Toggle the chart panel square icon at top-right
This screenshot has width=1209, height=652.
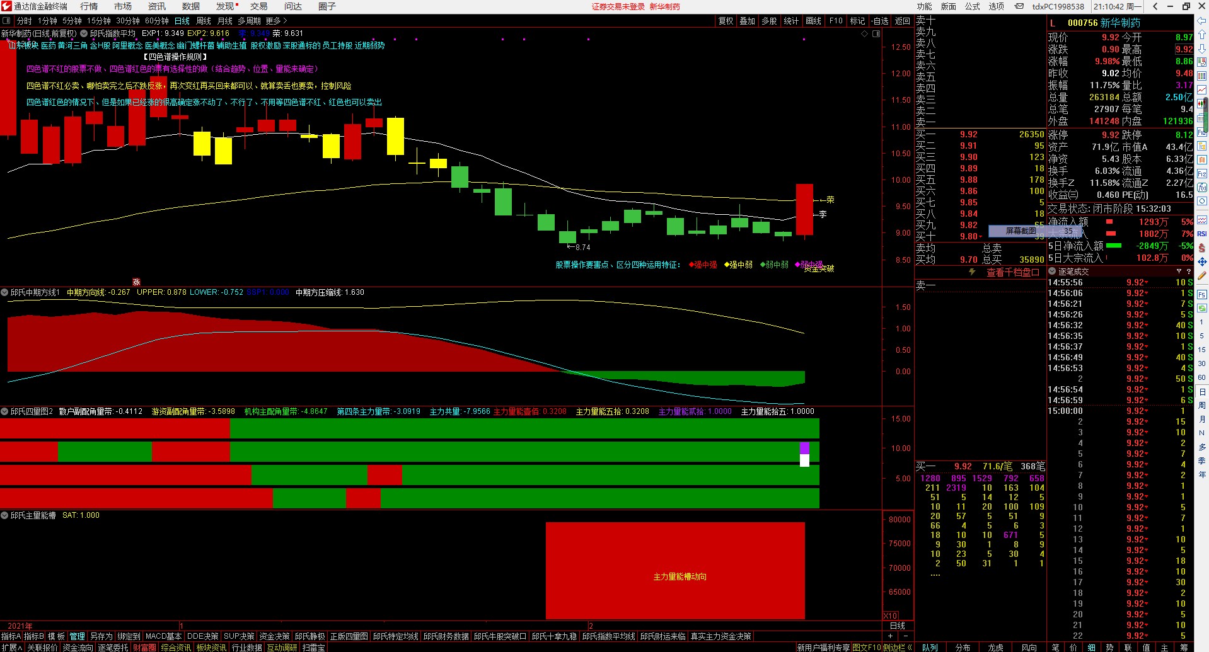[x=876, y=34]
